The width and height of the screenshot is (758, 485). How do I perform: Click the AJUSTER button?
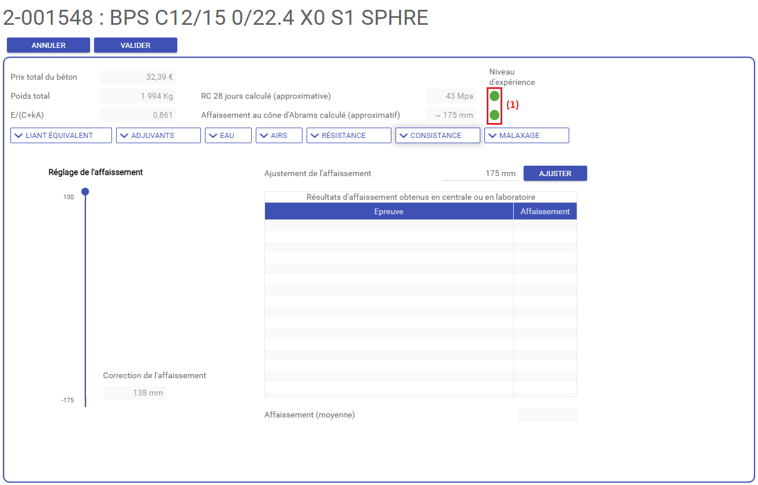click(x=555, y=173)
